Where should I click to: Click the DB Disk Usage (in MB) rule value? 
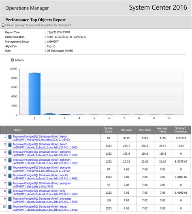[x=60, y=51]
